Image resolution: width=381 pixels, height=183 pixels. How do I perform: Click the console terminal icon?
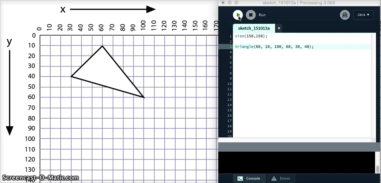240,178
